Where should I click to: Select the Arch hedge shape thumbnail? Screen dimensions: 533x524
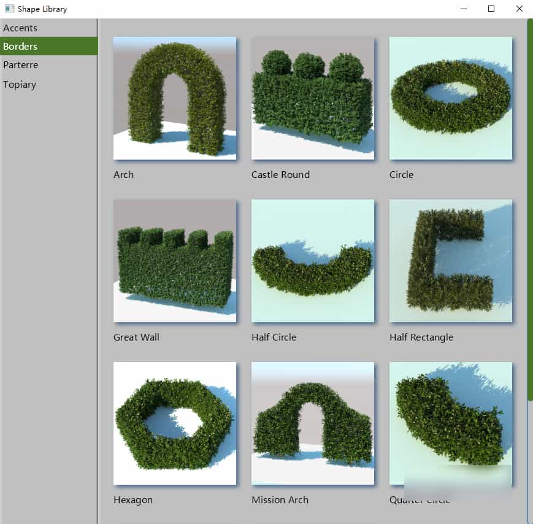[175, 98]
